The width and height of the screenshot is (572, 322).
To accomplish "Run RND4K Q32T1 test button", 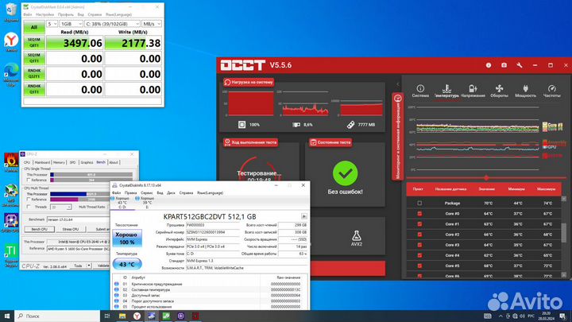I will pos(34,74).
